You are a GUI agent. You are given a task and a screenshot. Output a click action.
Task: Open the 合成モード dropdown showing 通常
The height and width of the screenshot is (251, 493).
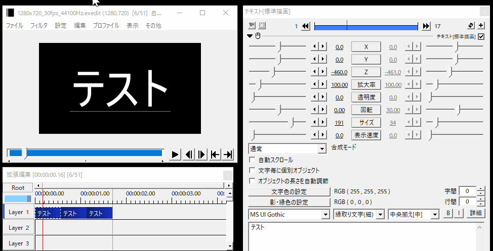point(287,148)
